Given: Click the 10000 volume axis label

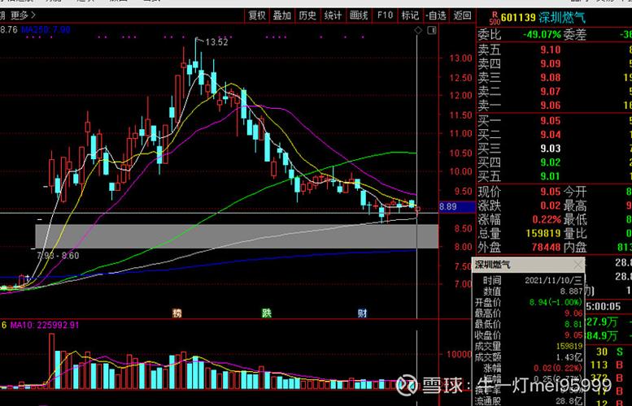Looking at the screenshot, I should tap(459, 355).
